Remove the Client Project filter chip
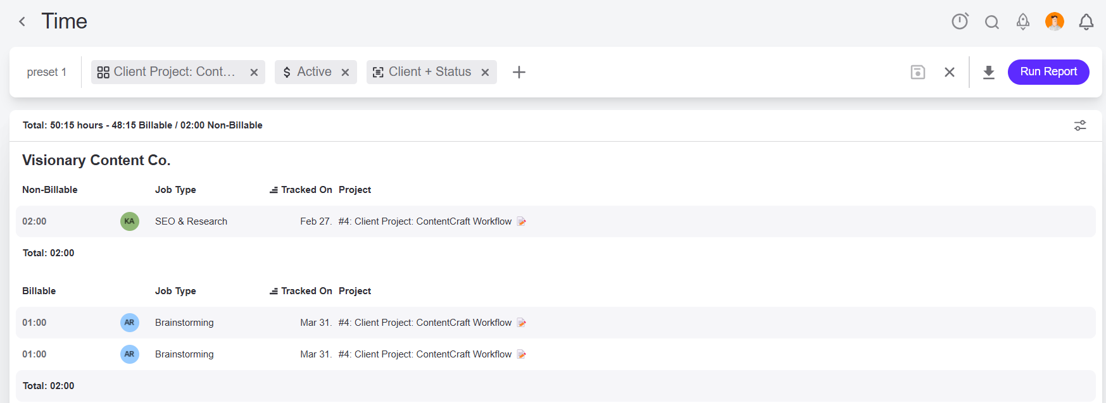 click(254, 72)
